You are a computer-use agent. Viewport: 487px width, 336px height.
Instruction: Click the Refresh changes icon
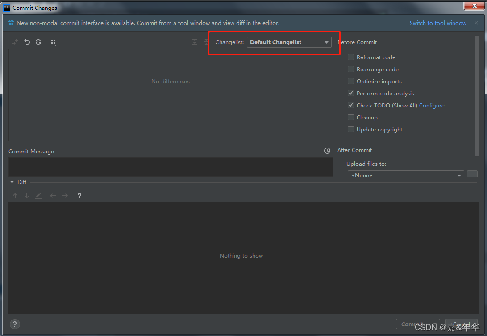(x=38, y=42)
